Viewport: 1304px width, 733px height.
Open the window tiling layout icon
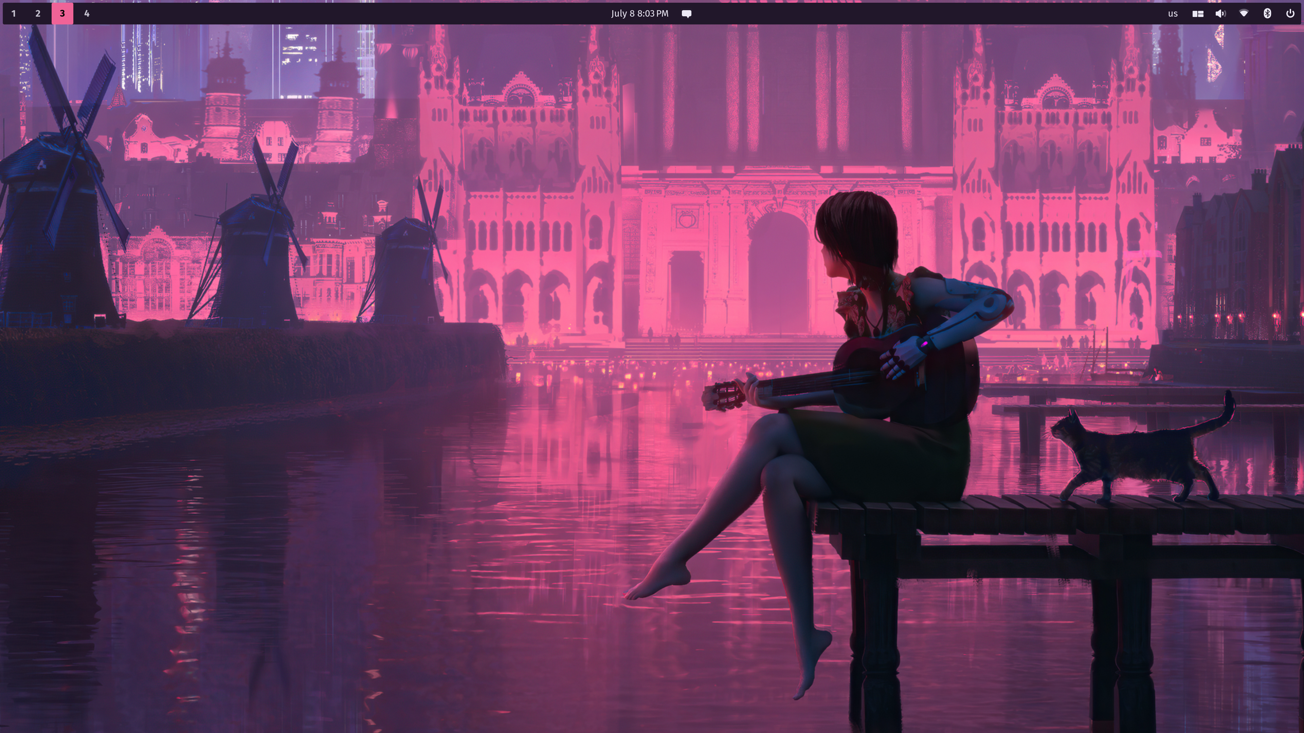1198,14
